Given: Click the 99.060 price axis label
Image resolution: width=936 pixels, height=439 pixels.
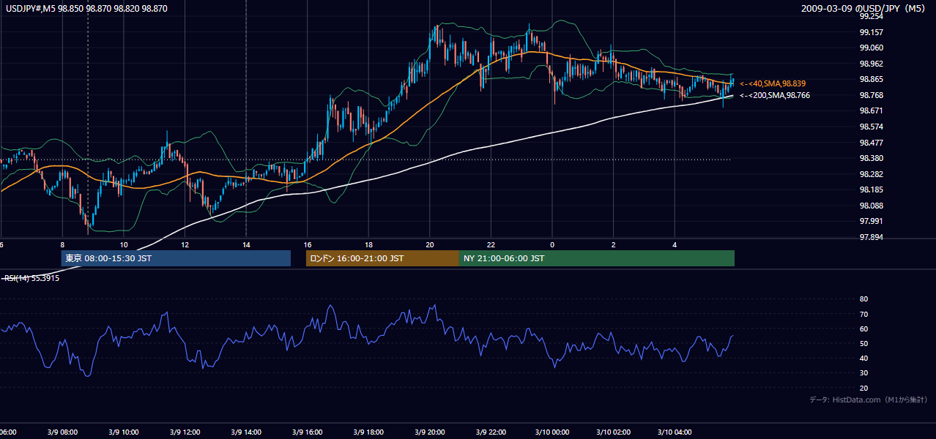Looking at the screenshot, I should 872,48.
